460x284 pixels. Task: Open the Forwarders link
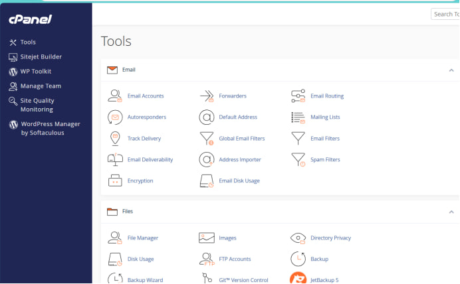pyautogui.click(x=233, y=96)
